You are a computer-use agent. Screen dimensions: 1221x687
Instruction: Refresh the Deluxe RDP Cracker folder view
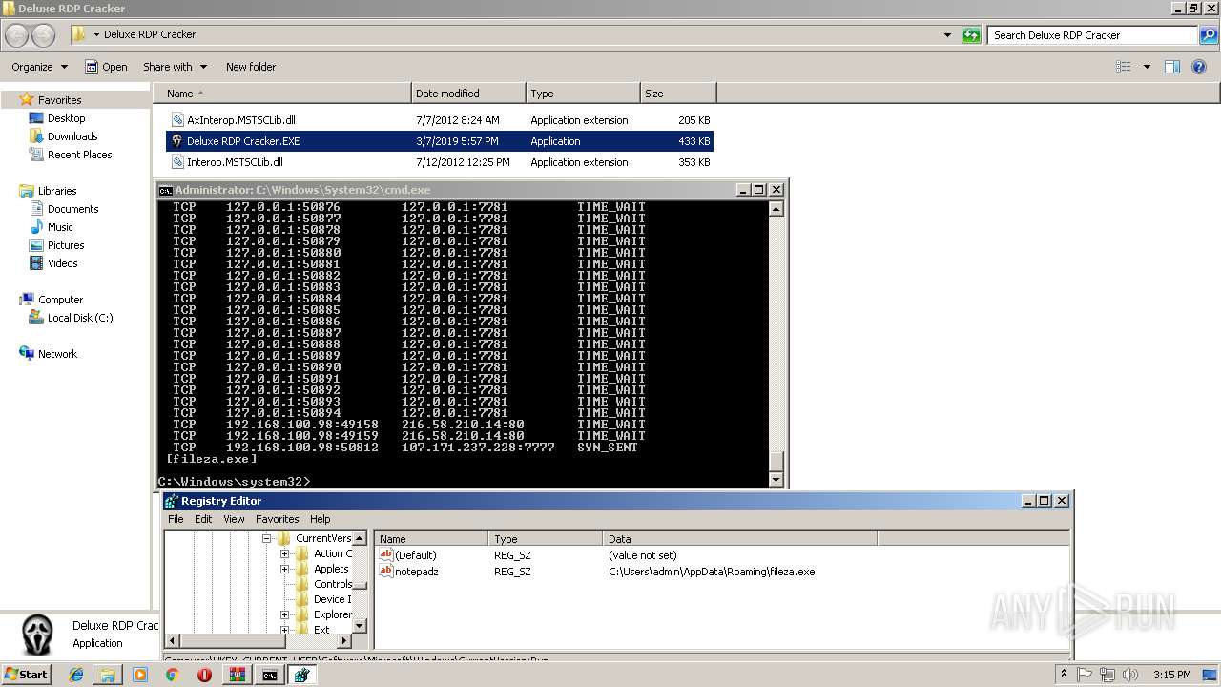point(971,35)
